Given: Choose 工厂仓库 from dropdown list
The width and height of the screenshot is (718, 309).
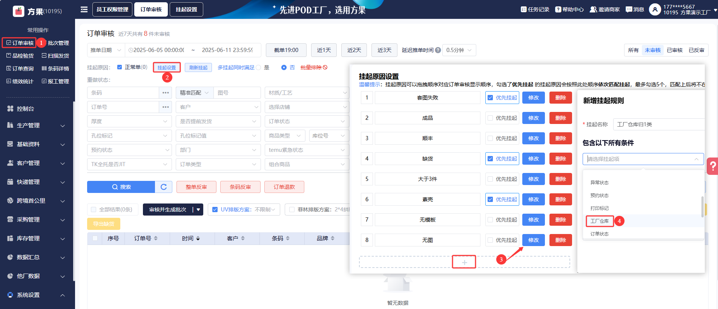Looking at the screenshot, I should pyautogui.click(x=600, y=221).
